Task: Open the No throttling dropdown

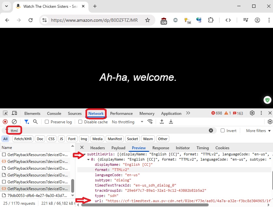Action: (x=128, y=122)
